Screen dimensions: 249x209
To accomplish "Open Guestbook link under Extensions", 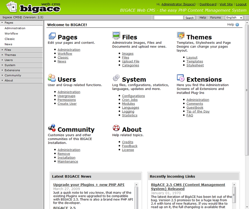I will (x=195, y=107).
